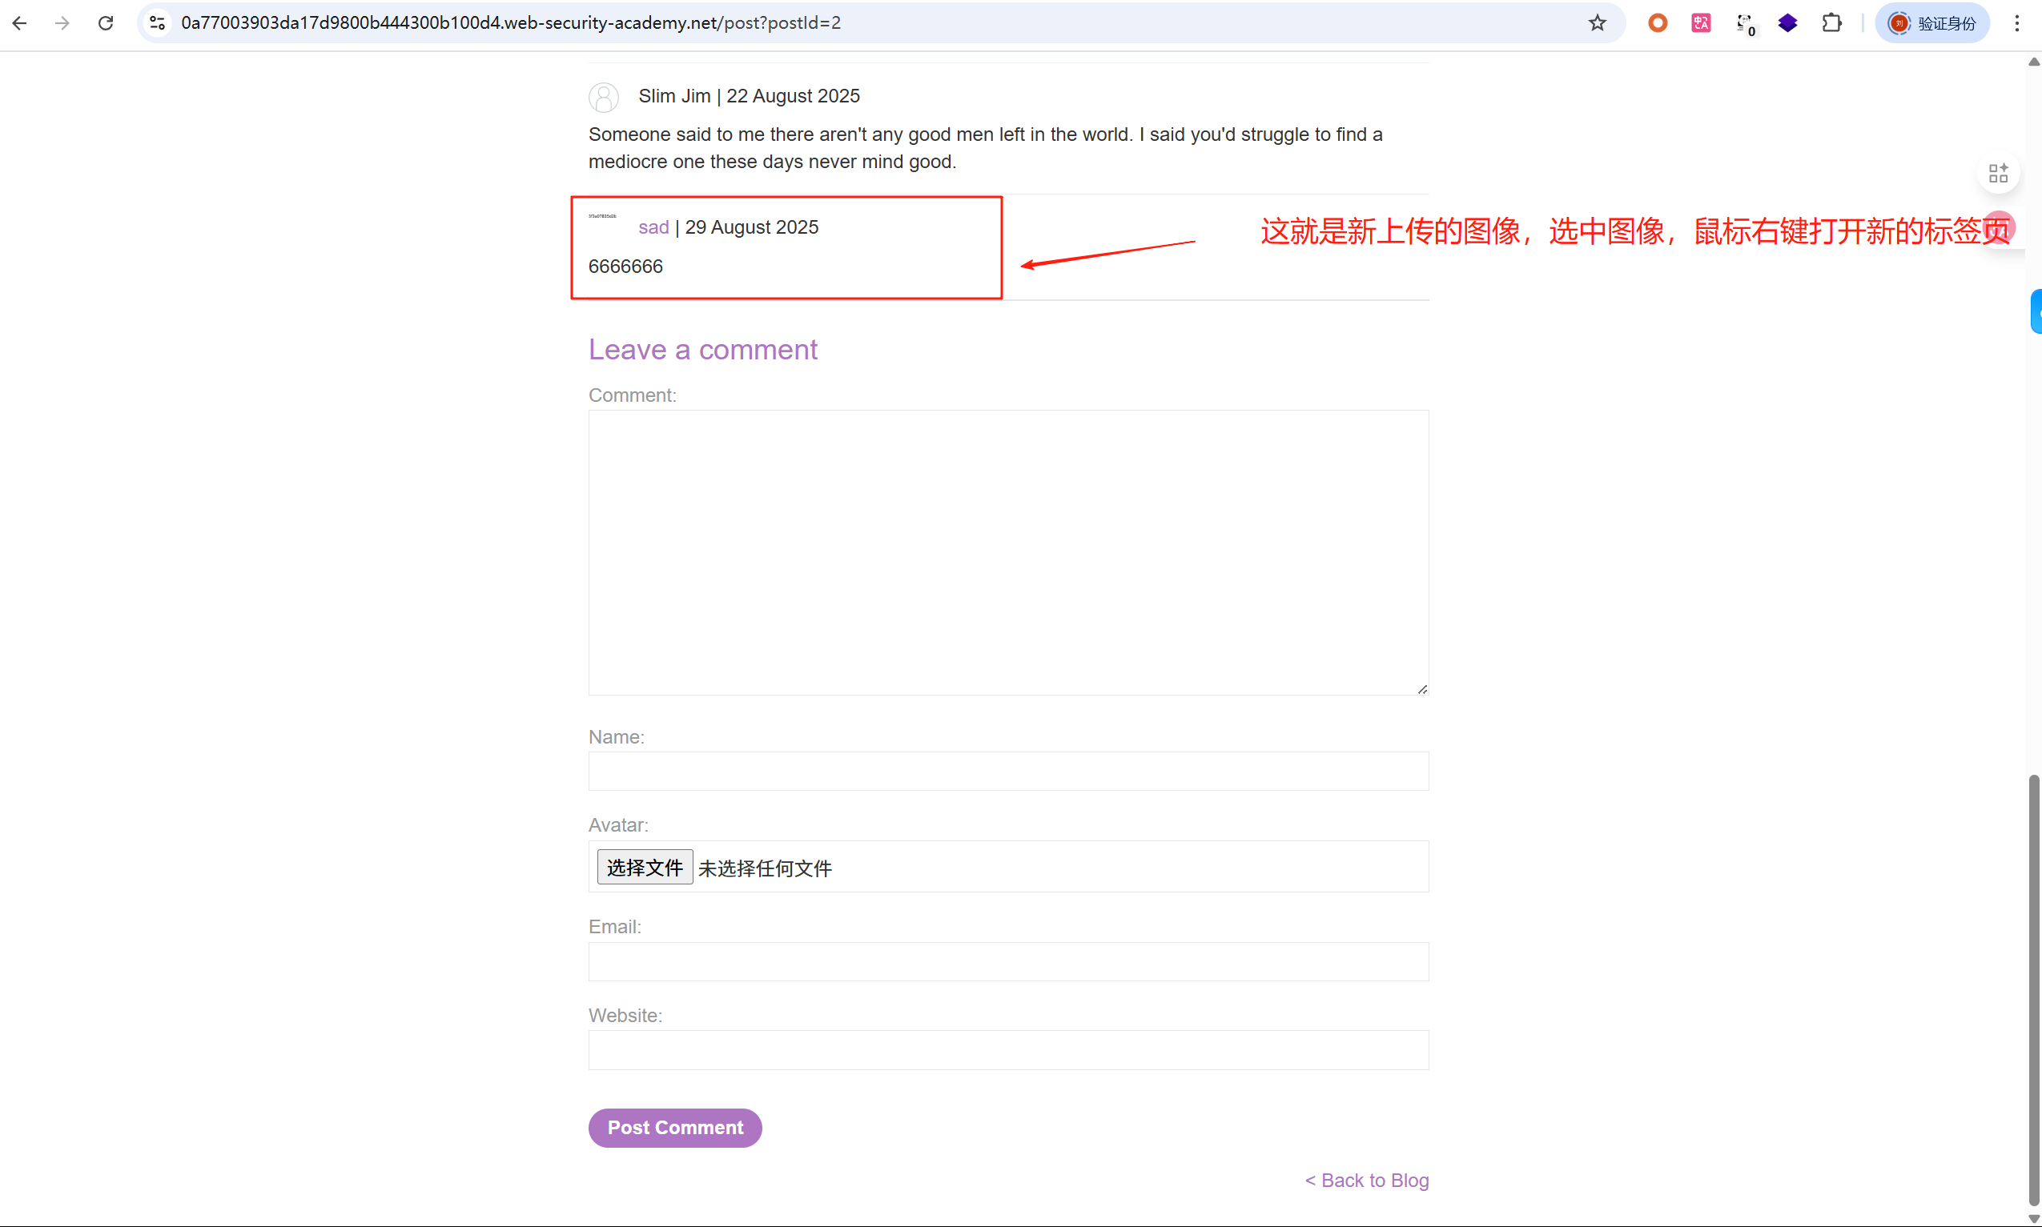Screen dimensions: 2042x1227
Task: Bookmark this page with the star icon
Action: (x=1597, y=23)
